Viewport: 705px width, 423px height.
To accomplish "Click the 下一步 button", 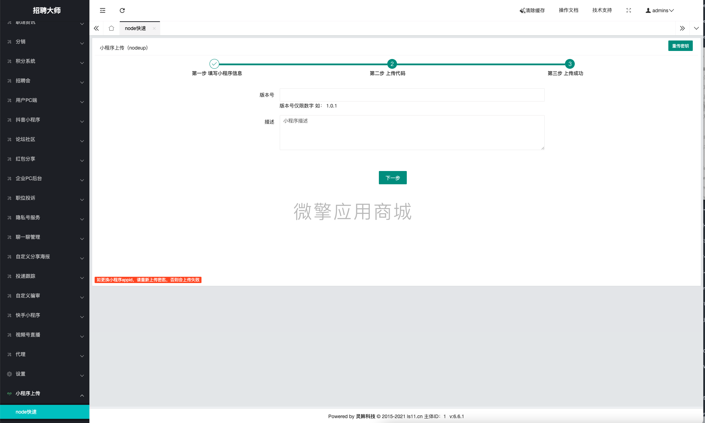I will 392,178.
